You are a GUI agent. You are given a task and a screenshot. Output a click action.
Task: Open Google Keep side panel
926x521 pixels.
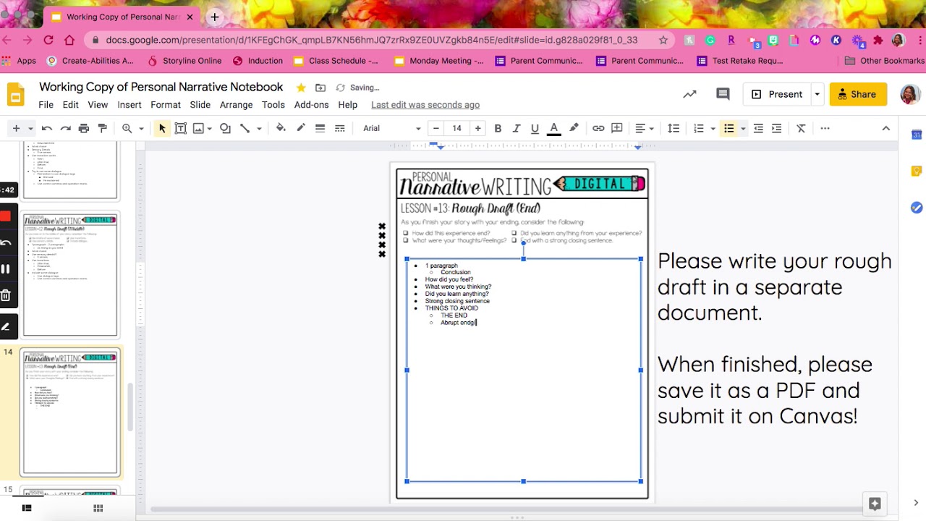click(x=917, y=171)
